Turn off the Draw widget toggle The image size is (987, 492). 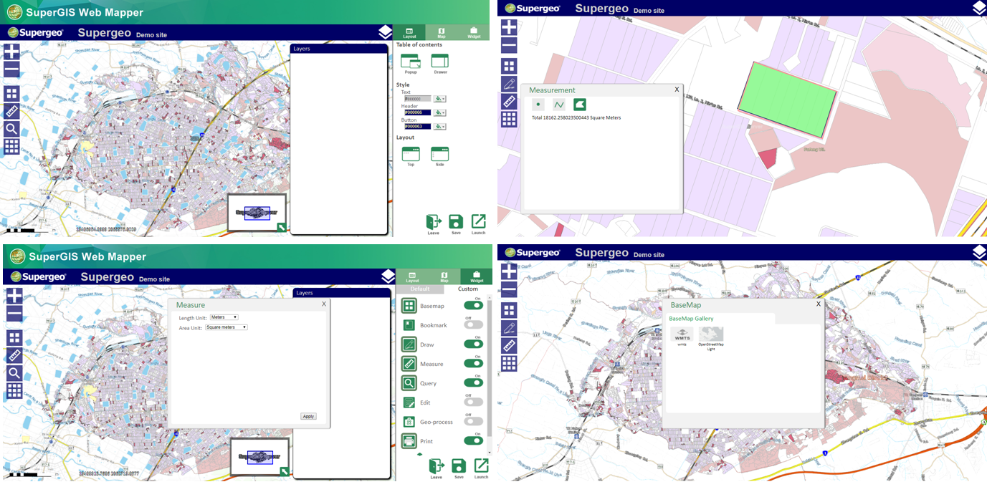[473, 344]
